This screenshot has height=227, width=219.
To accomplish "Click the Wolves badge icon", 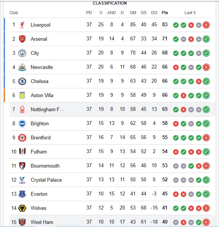I will [x=22, y=208].
